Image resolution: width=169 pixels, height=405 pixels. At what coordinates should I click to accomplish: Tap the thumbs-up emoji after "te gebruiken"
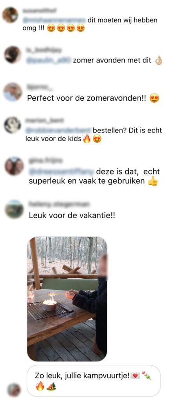tap(153, 182)
